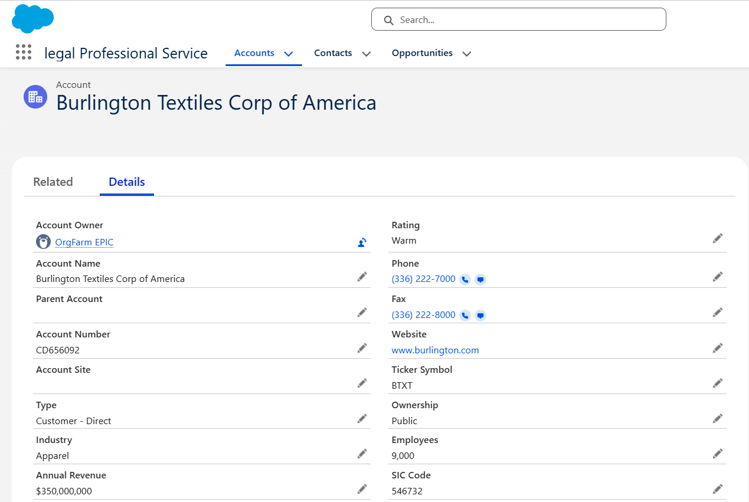The height and width of the screenshot is (502, 749).
Task: Click account number CD656092
Action: (58, 350)
